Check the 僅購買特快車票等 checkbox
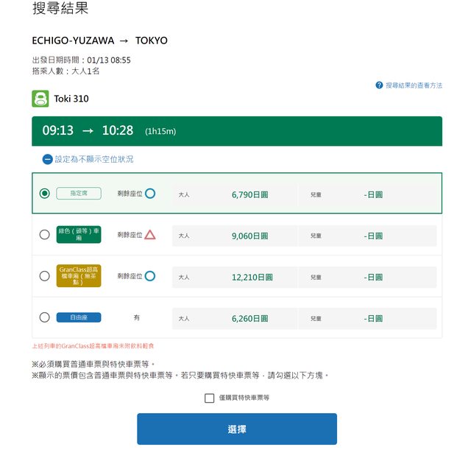 pyautogui.click(x=210, y=398)
